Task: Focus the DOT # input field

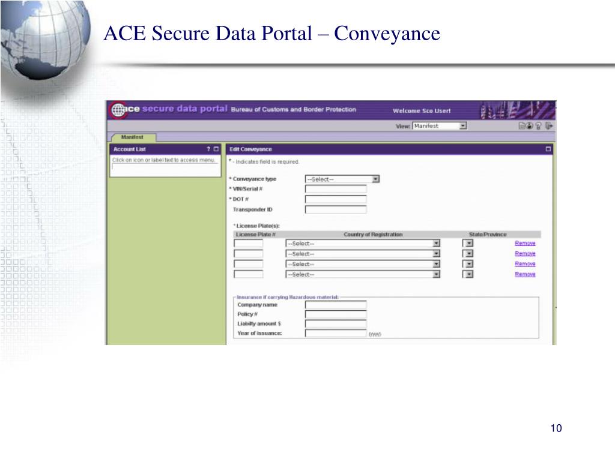Action: [336, 199]
